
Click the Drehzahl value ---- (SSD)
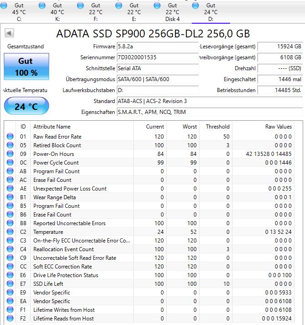click(280, 68)
